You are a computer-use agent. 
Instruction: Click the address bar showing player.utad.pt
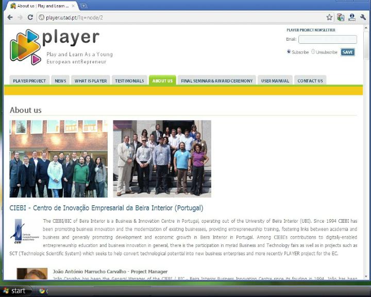[180, 17]
